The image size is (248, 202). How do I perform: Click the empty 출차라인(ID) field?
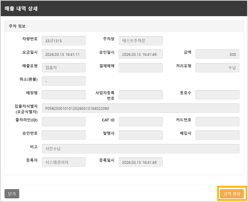[64, 122]
